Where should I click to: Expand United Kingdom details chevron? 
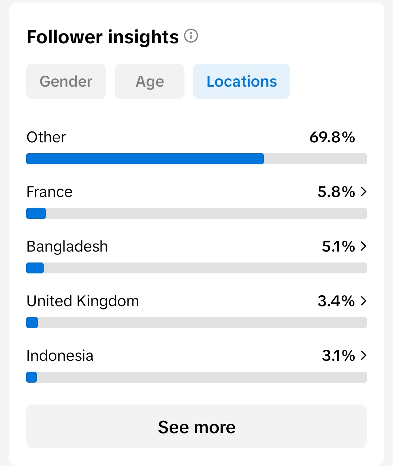pyautogui.click(x=363, y=301)
